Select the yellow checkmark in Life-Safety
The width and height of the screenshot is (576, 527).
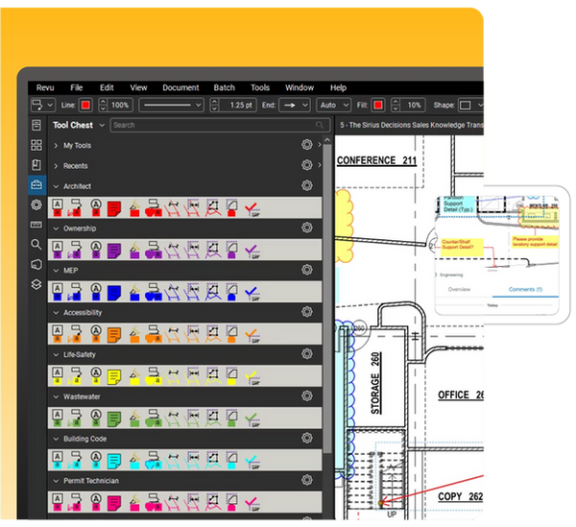coord(252,377)
